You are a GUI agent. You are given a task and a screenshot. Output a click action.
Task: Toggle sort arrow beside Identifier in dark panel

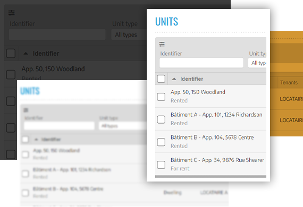pyautogui.click(x=26, y=54)
